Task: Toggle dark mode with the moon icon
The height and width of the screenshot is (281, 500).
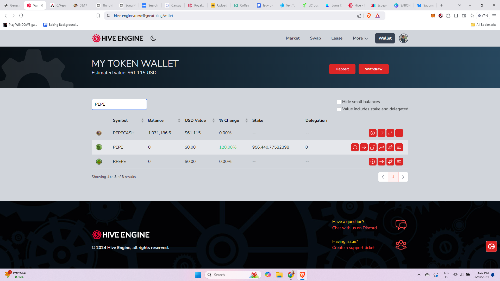Action: [153, 38]
